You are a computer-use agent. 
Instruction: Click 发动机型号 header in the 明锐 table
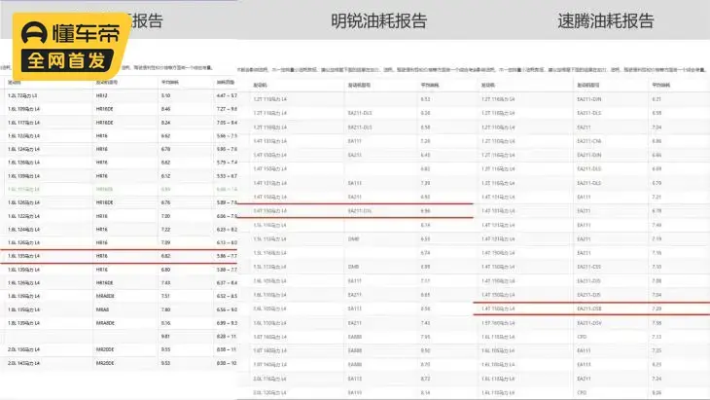361,86
